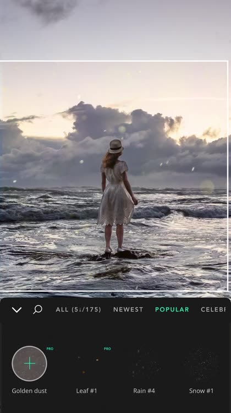Apply the Rain #4 effect thumbnail
Viewport: 231px width, 413px height.
(144, 363)
